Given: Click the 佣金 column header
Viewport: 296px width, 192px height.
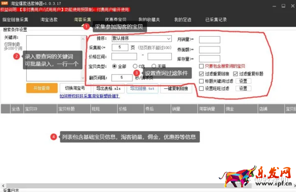Looking at the screenshot, I should pos(241,109).
